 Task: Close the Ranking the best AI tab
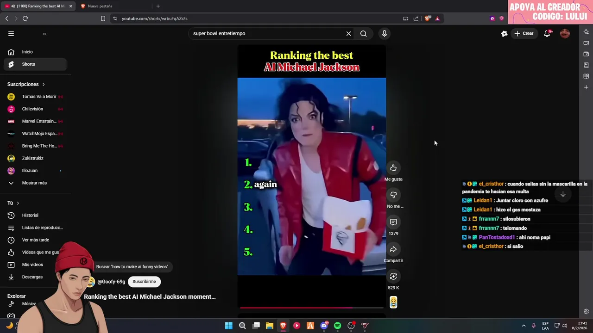(x=70, y=6)
